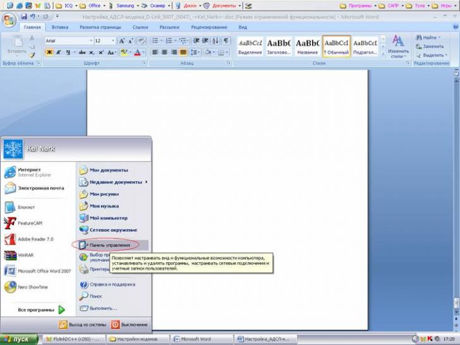Open Nero ShowTime from Start menu
Viewport: 460px width, 345px height.
33,287
